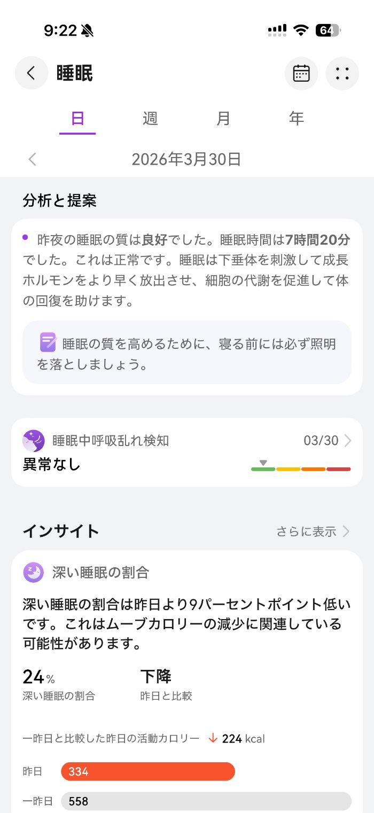Tap the purple note tip icon
The width and height of the screenshot is (374, 813).
(x=48, y=342)
